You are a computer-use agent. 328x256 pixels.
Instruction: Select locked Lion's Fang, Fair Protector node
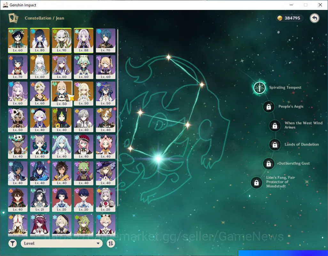point(256,182)
